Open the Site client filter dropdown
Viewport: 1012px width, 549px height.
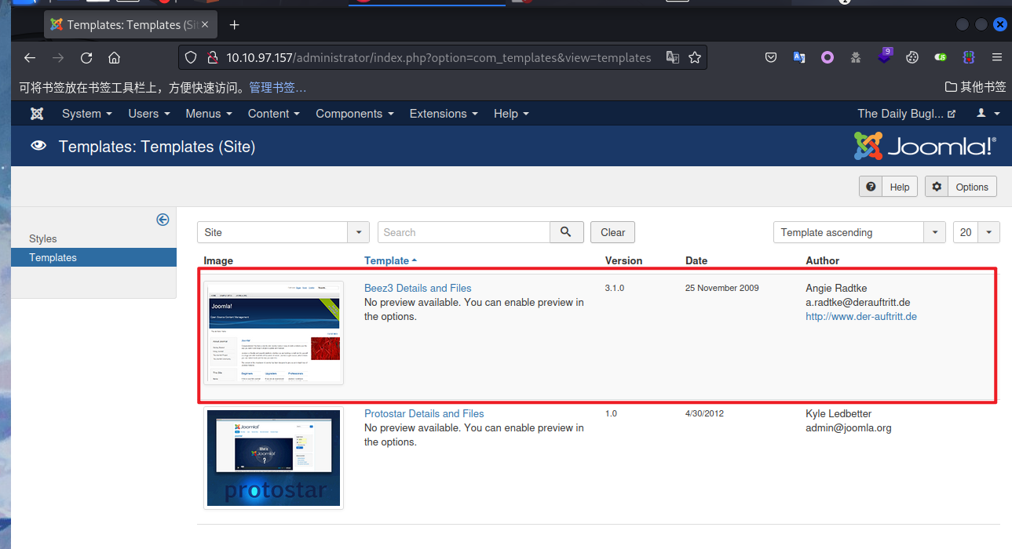point(283,232)
